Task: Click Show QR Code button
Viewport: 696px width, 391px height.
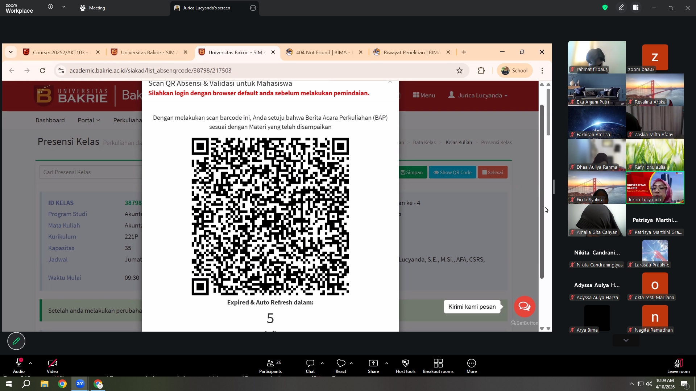Action: pos(452,172)
